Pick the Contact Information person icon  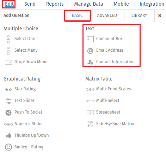coord(90,62)
